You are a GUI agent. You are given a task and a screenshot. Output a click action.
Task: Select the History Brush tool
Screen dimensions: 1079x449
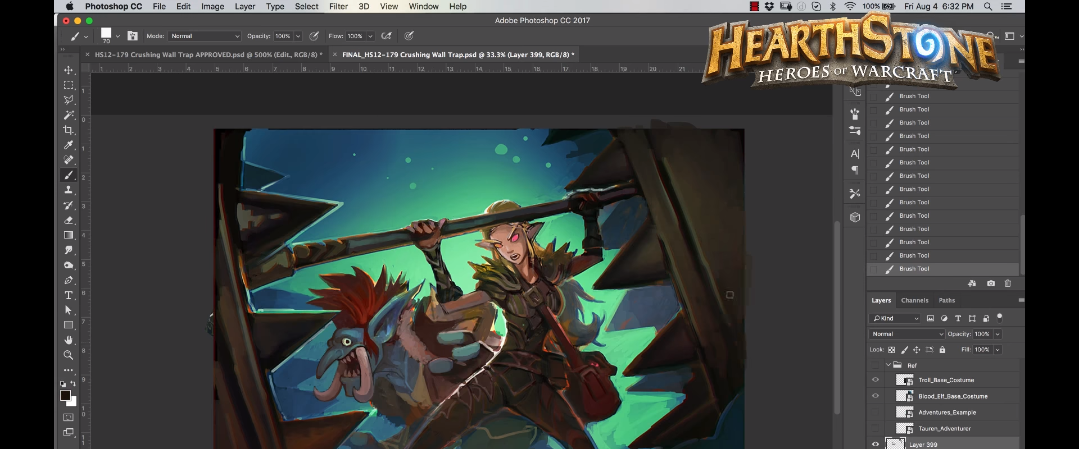(69, 205)
